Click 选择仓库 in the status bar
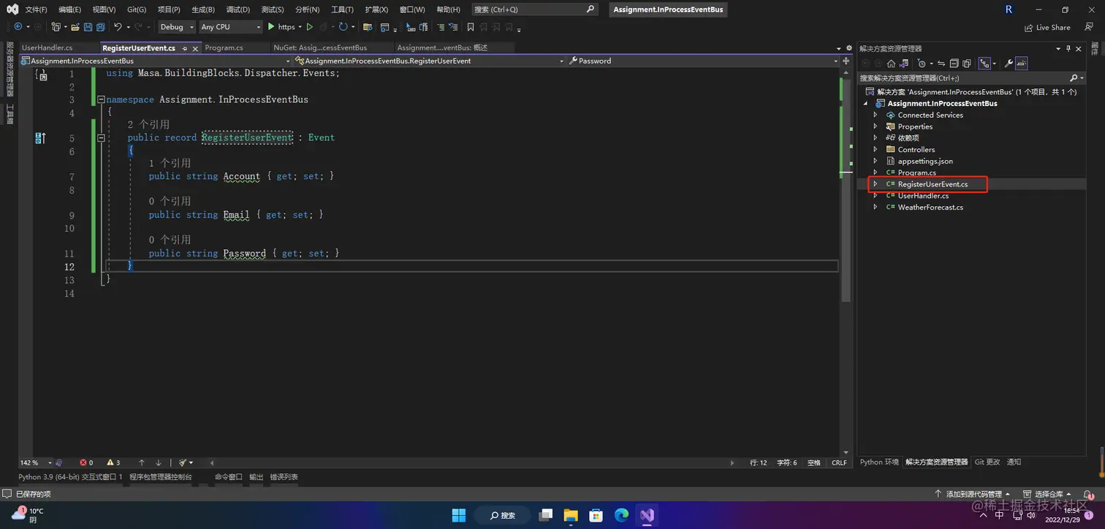Viewport: 1105px width, 529px height. point(1048,494)
